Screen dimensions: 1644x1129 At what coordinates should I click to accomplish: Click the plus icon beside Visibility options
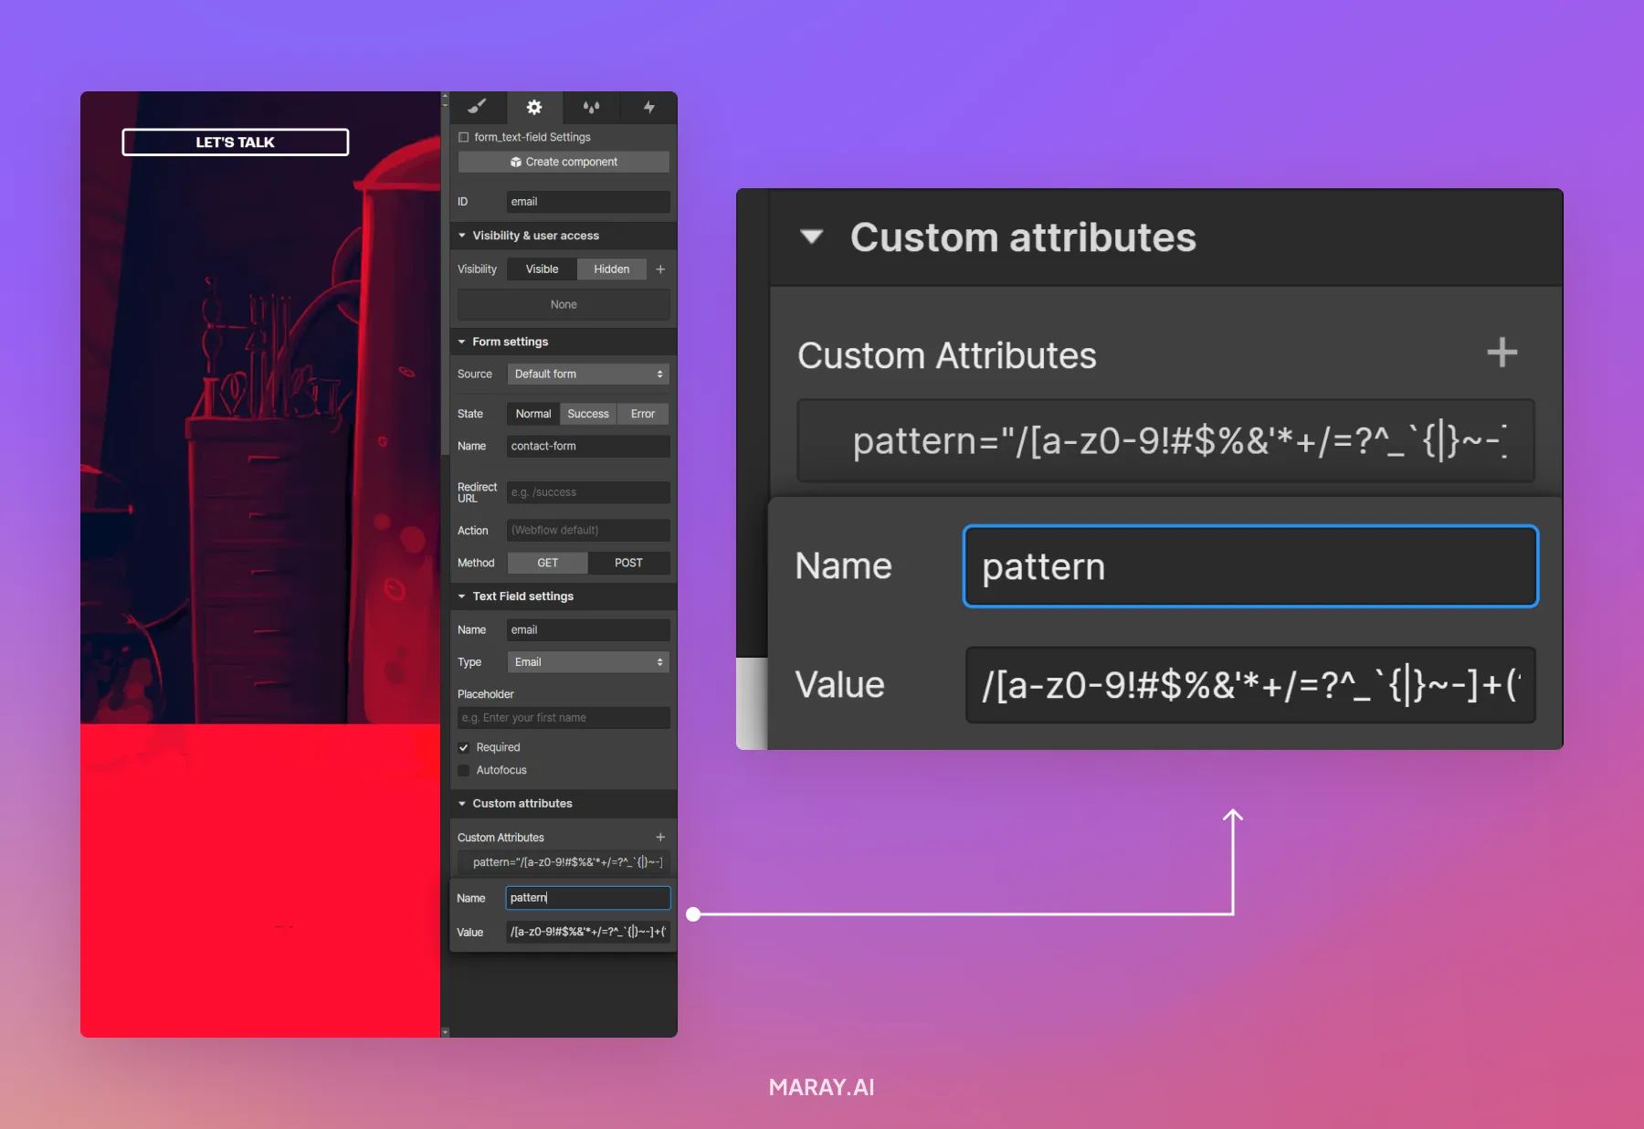[x=660, y=269]
